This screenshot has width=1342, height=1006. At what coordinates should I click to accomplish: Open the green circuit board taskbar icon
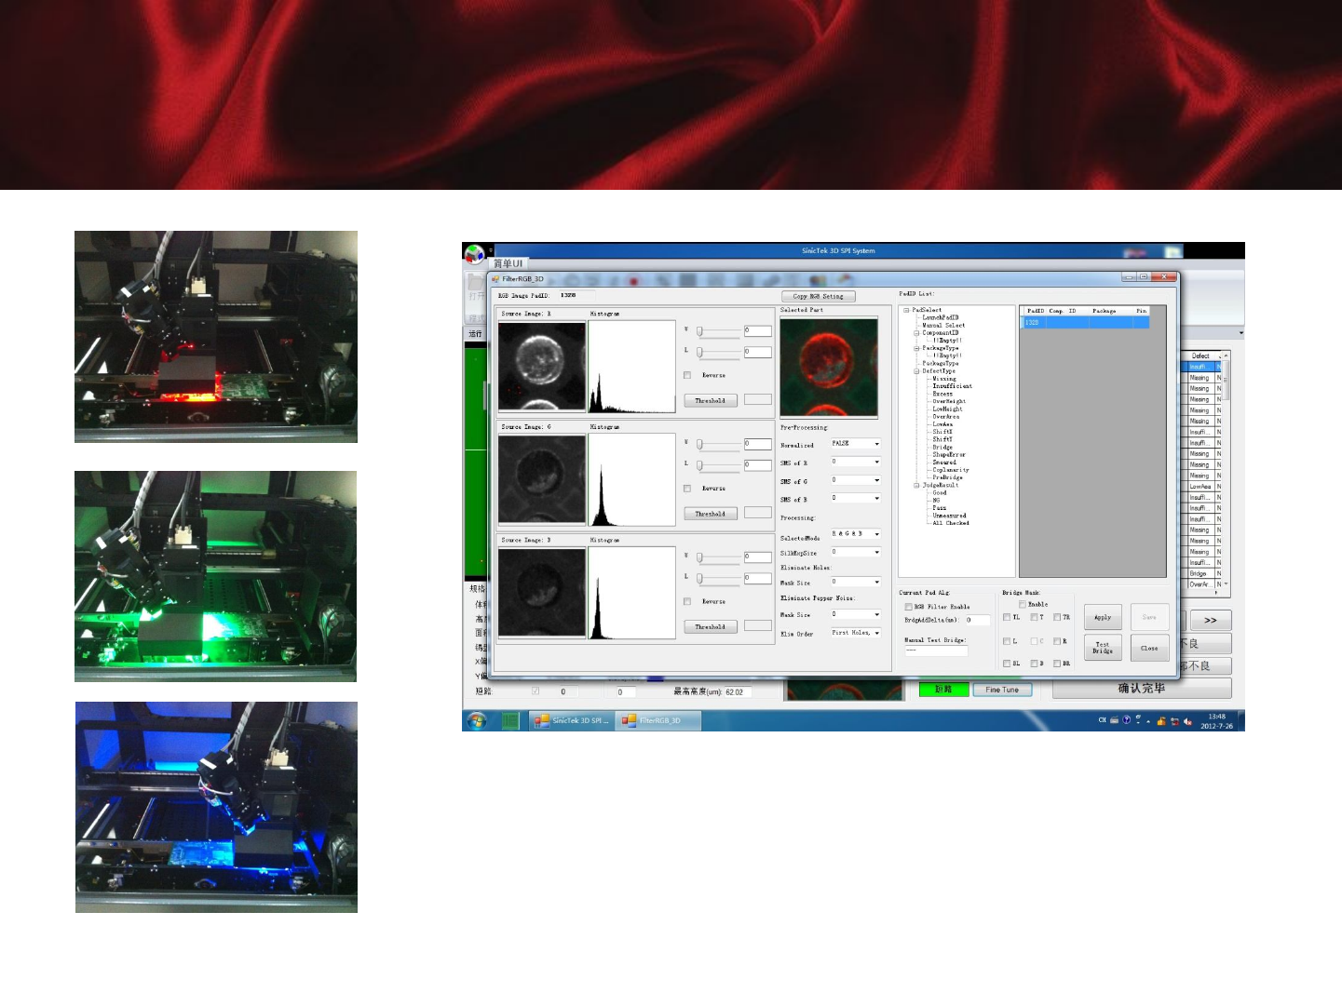click(x=510, y=720)
